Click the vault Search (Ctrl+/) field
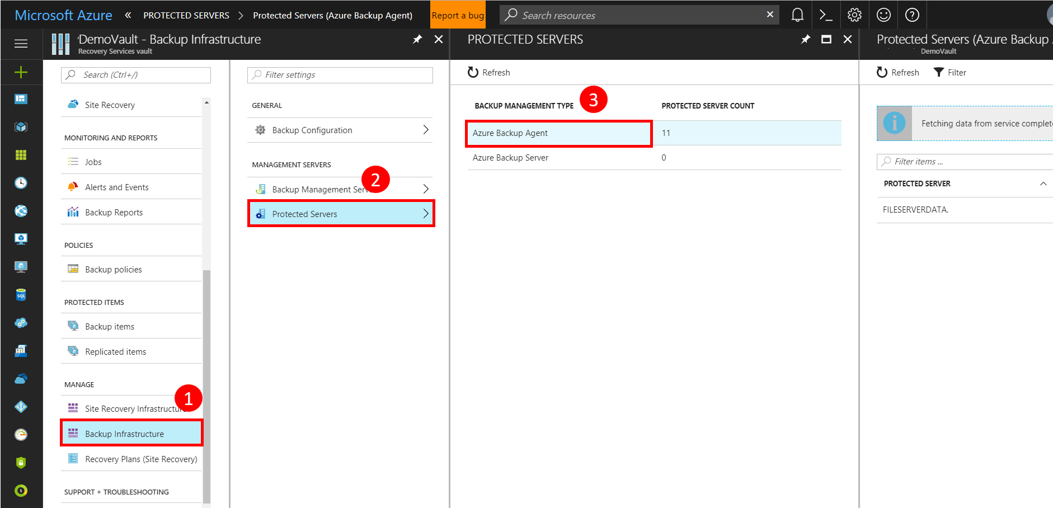Image resolution: width=1053 pixels, height=508 pixels. (136, 75)
